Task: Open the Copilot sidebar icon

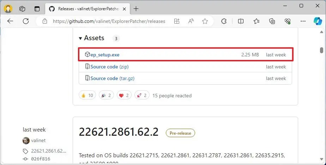Action: click(x=318, y=21)
